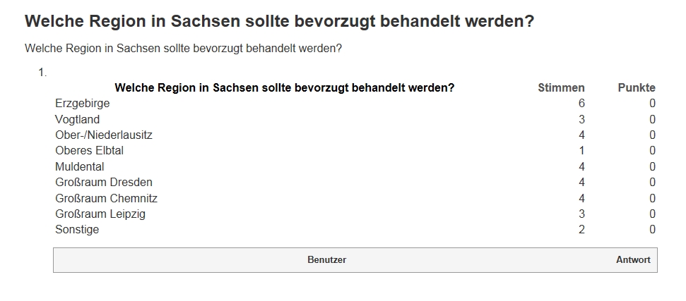Click the Stimmen column header

(x=562, y=88)
